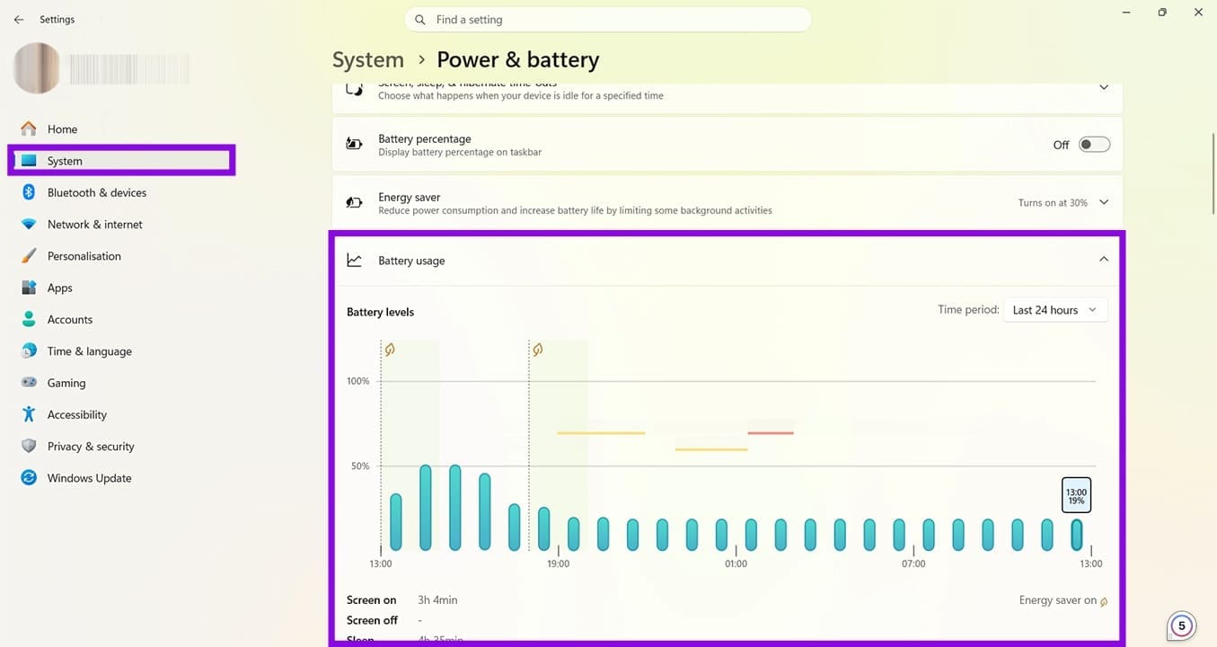This screenshot has width=1217, height=647.
Task: Go to Gaming settings
Action: click(x=66, y=383)
